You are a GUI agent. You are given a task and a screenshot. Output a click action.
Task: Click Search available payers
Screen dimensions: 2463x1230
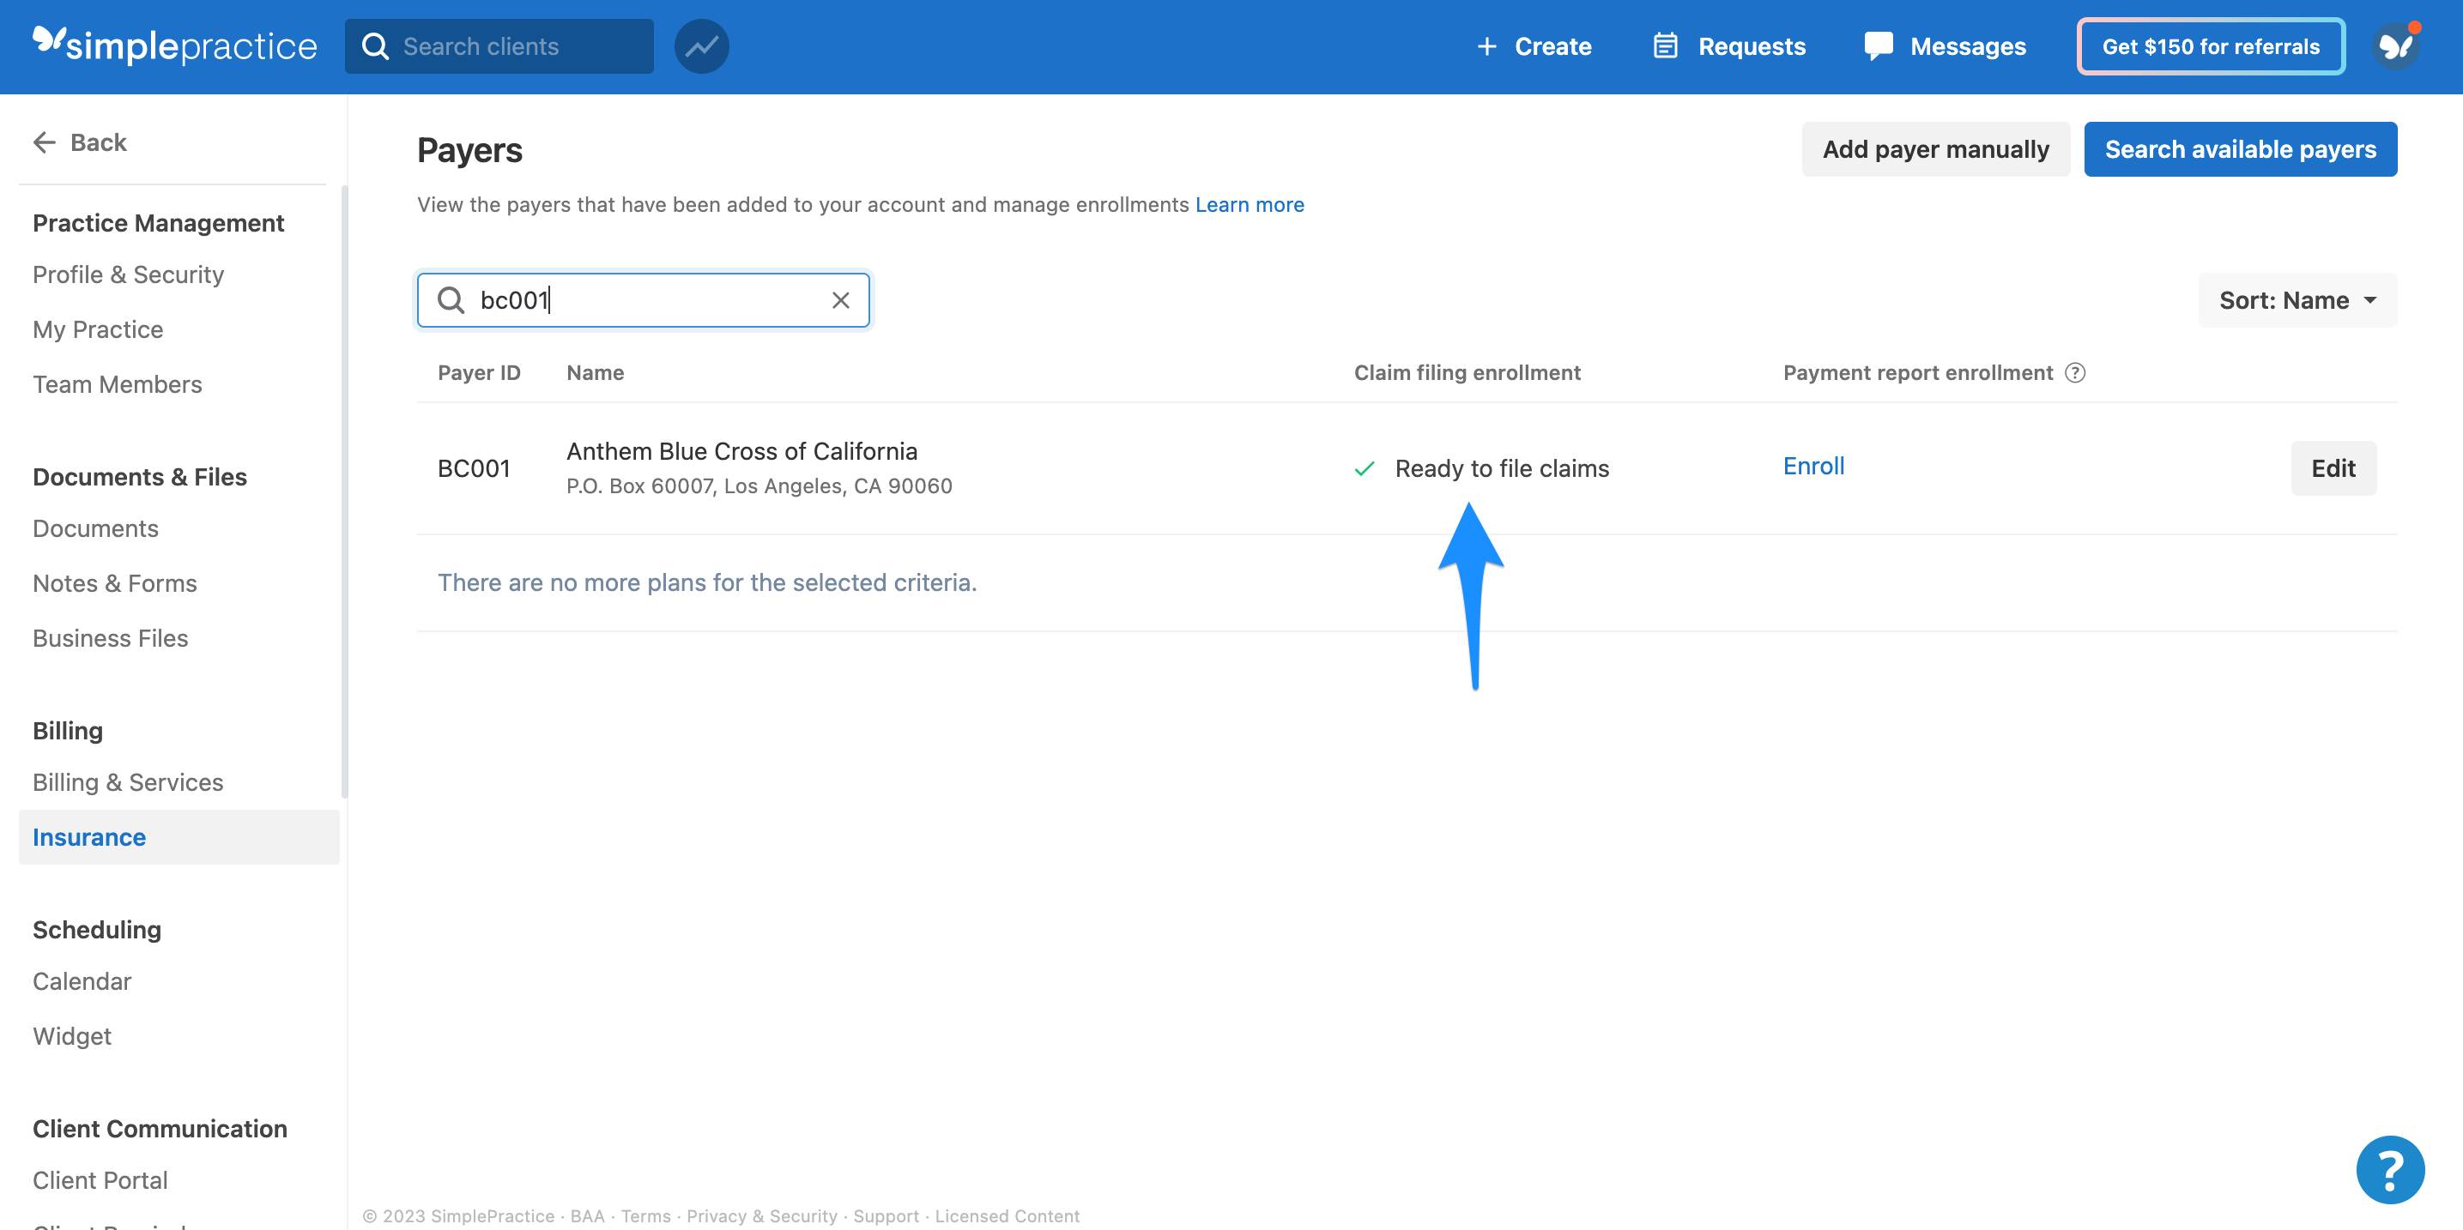(x=2240, y=149)
